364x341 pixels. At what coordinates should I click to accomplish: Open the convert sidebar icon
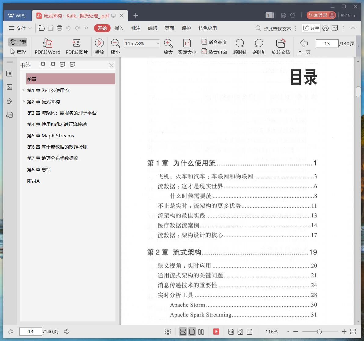point(9,115)
